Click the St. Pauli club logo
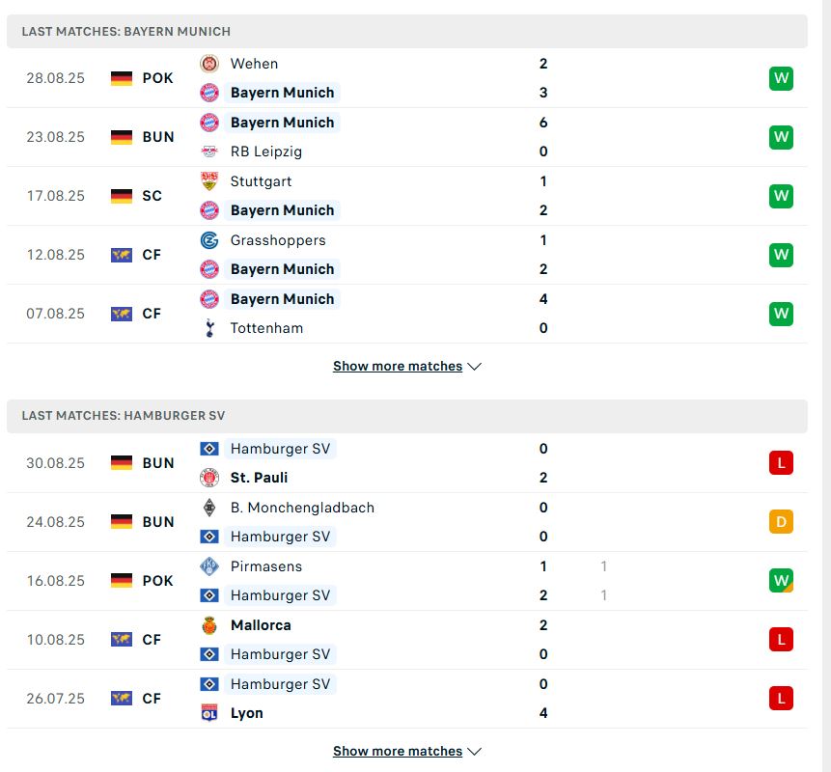Viewport: 831px width, 772px height. [212, 478]
